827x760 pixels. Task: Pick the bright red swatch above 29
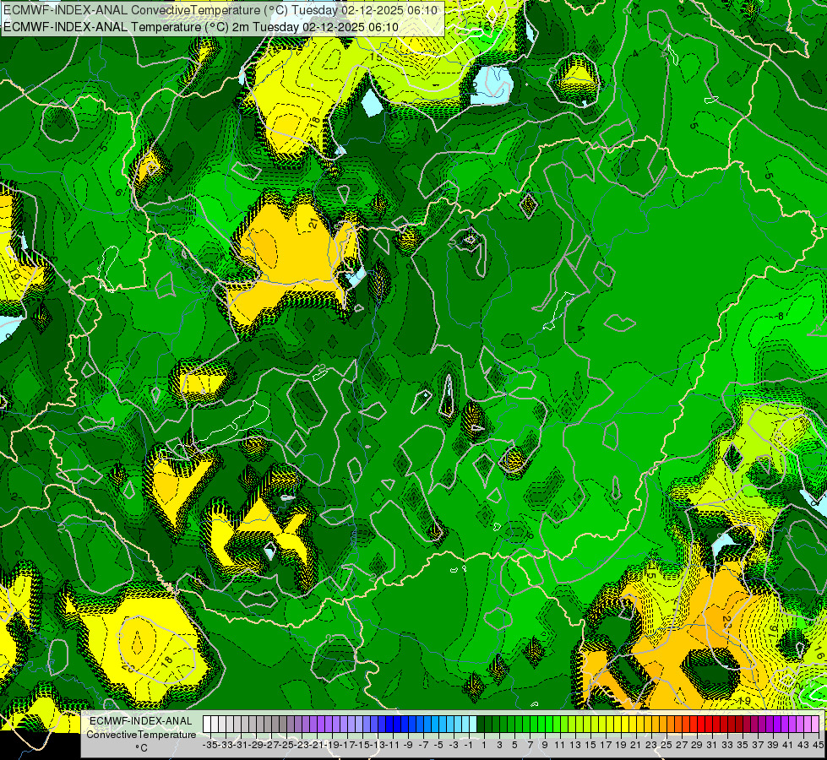(x=701, y=724)
